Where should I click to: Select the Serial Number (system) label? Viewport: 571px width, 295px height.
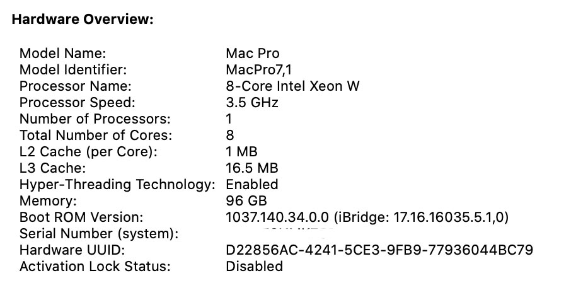pyautogui.click(x=99, y=234)
